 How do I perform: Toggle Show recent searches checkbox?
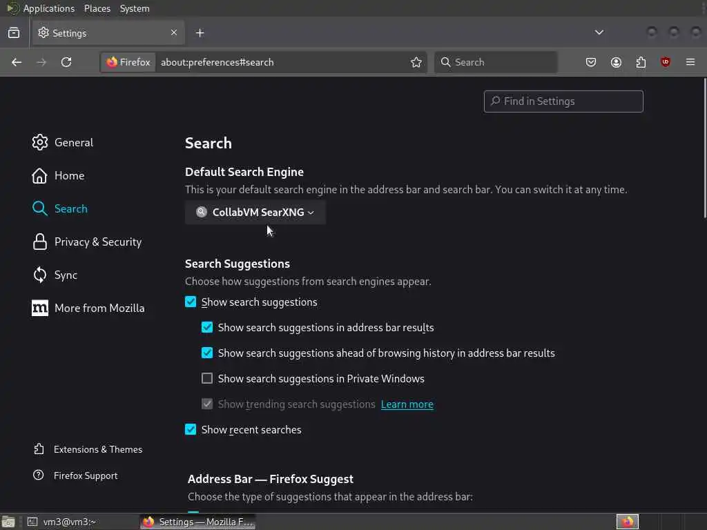point(191,429)
